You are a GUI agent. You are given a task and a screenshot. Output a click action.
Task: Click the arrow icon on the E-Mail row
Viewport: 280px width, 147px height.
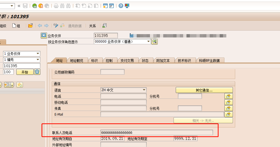pos(228,114)
